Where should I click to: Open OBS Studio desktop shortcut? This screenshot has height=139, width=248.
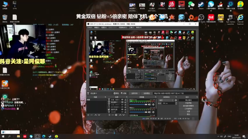click(201, 19)
